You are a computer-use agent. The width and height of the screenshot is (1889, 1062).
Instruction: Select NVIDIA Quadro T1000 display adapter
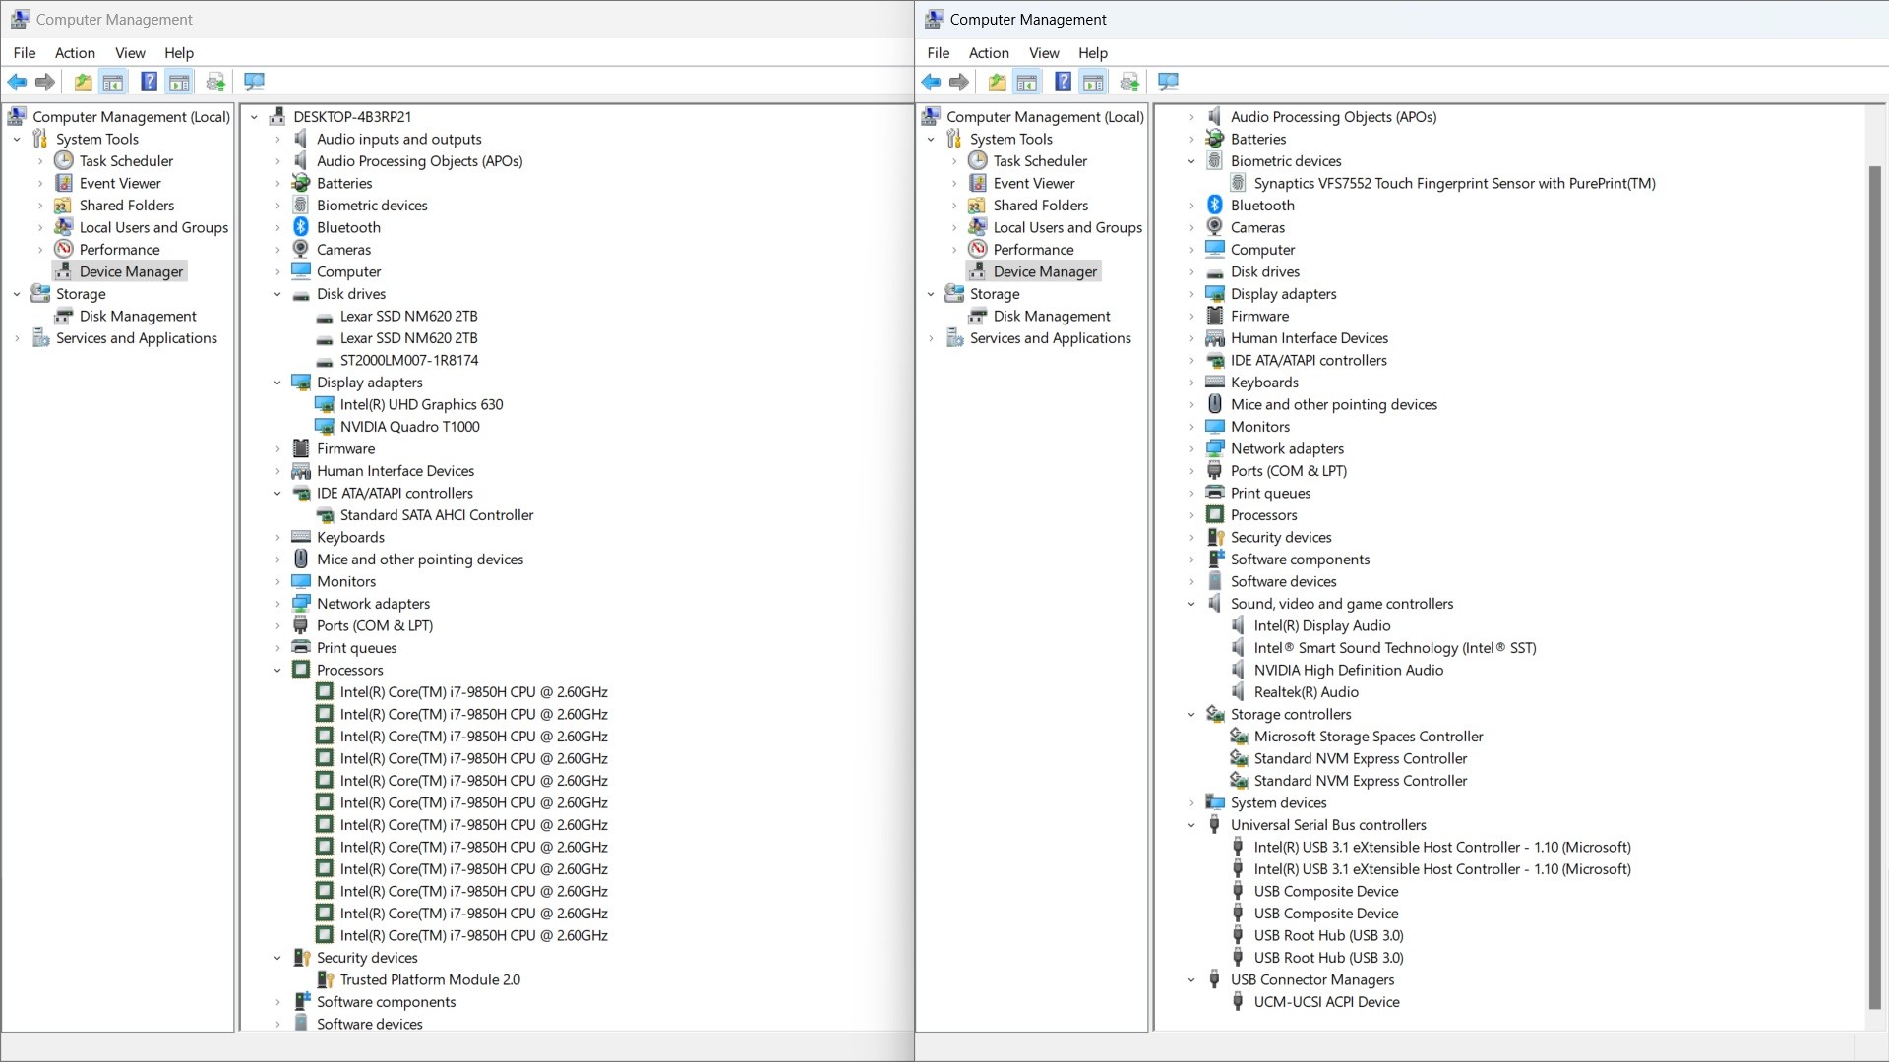point(409,427)
